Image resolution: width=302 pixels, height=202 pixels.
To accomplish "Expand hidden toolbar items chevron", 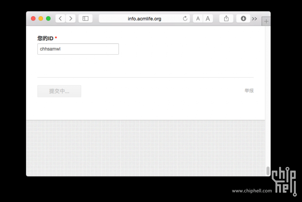I will (x=254, y=19).
